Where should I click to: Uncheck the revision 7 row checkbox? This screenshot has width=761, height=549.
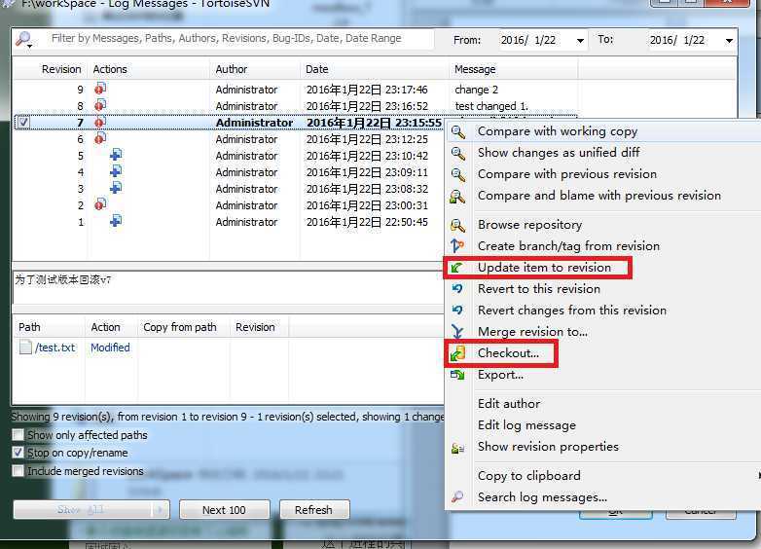23,123
